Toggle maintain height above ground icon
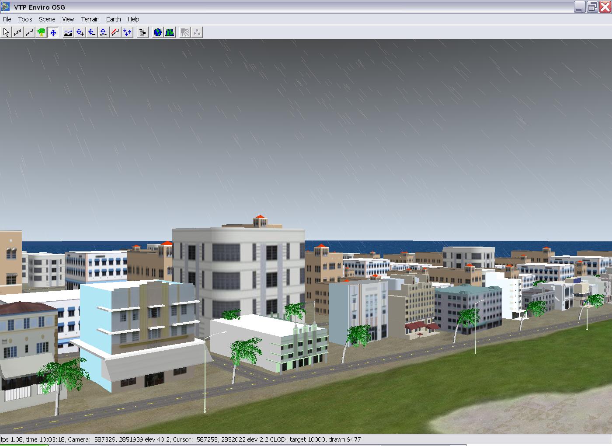This screenshot has height=446, width=612. pos(103,32)
